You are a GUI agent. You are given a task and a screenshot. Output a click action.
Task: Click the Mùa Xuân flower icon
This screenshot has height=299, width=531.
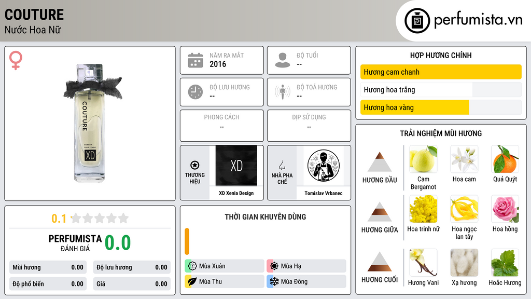(x=192, y=266)
